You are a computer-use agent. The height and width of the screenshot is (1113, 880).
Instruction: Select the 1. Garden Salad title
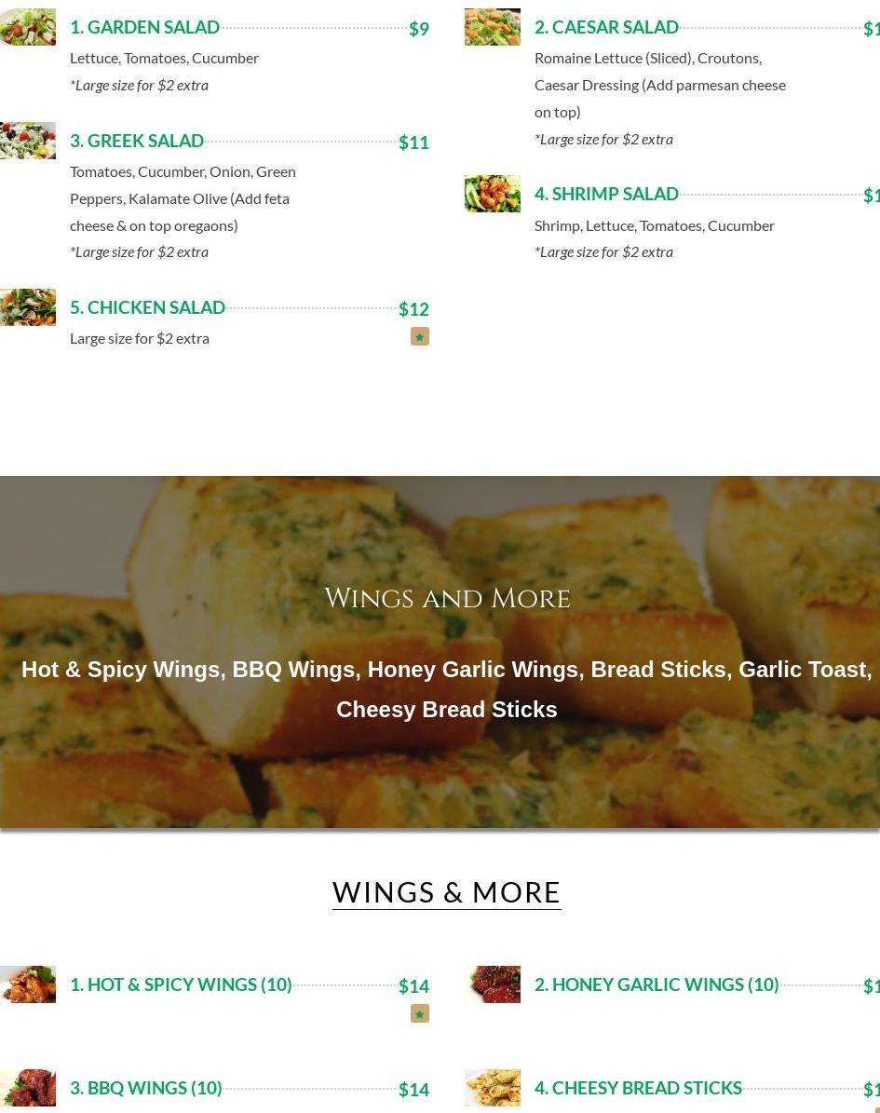pos(144,27)
